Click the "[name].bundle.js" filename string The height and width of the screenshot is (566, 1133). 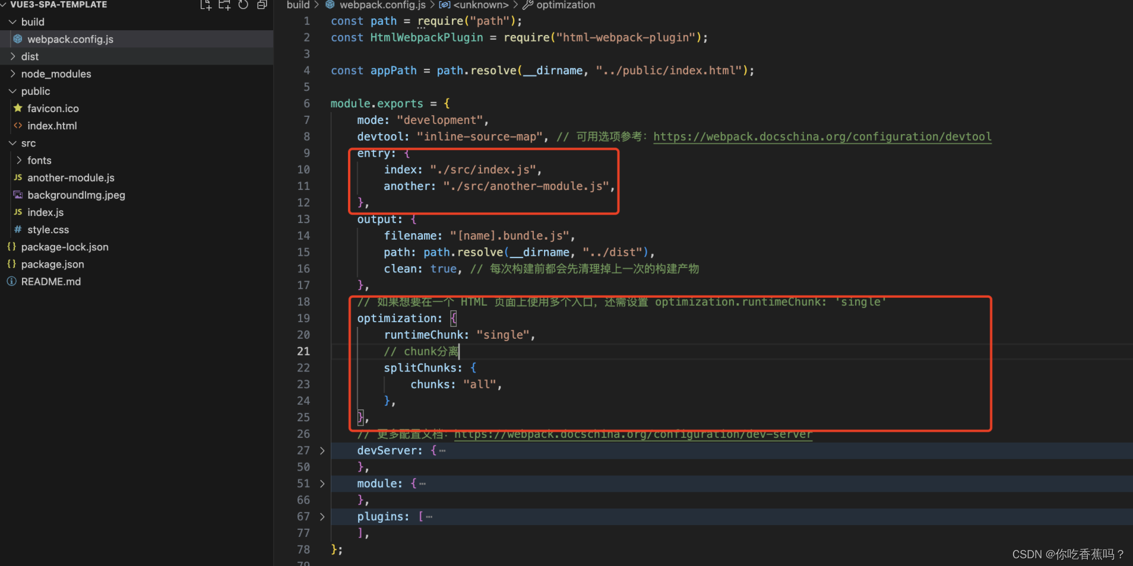pyautogui.click(x=509, y=236)
